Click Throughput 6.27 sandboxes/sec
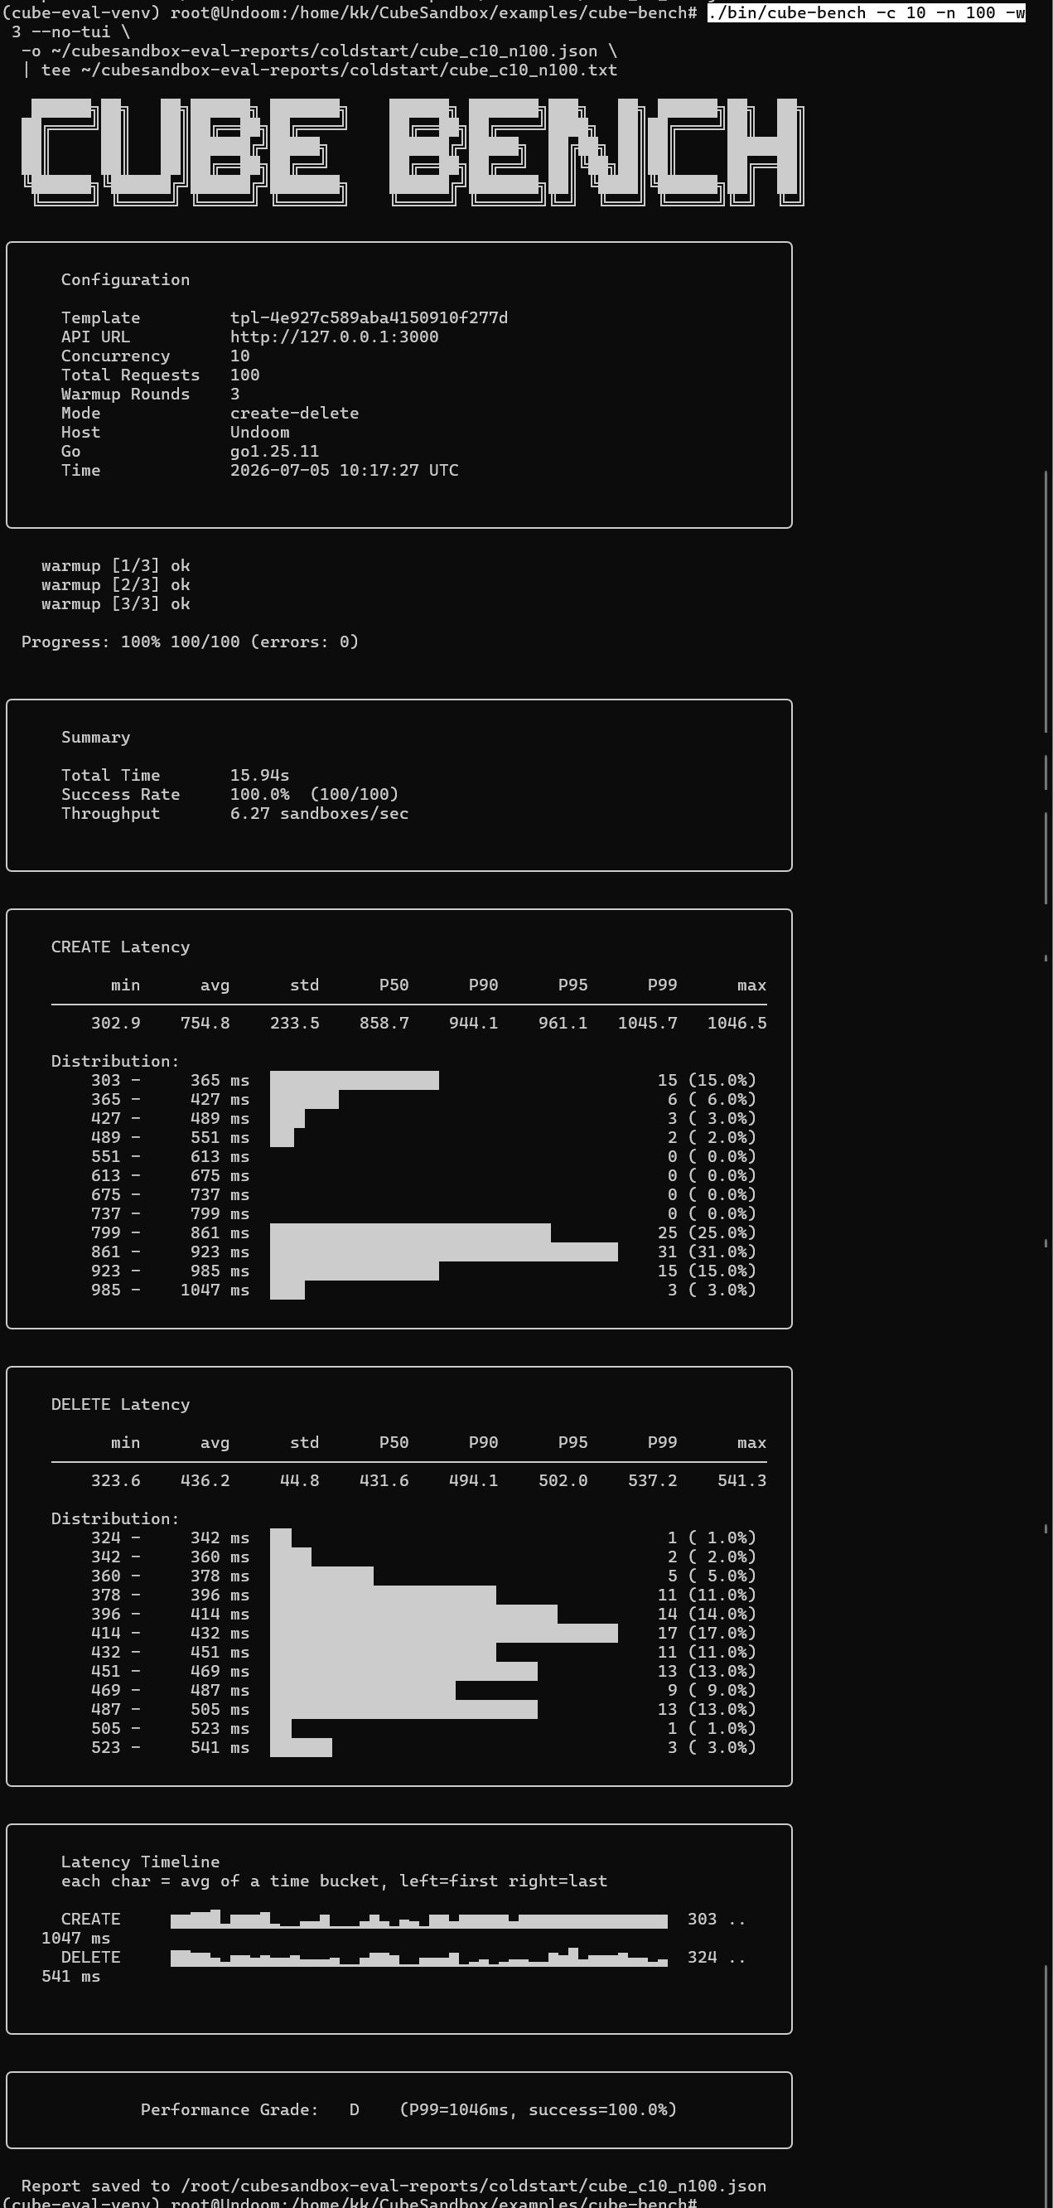 [x=319, y=813]
